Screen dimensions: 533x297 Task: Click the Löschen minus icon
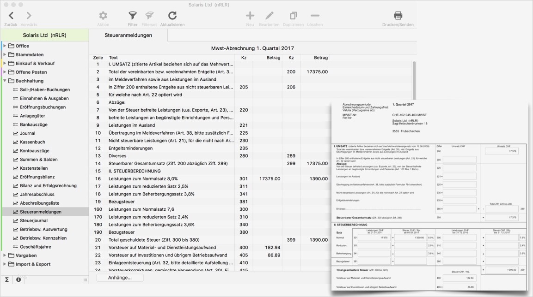[x=315, y=16]
